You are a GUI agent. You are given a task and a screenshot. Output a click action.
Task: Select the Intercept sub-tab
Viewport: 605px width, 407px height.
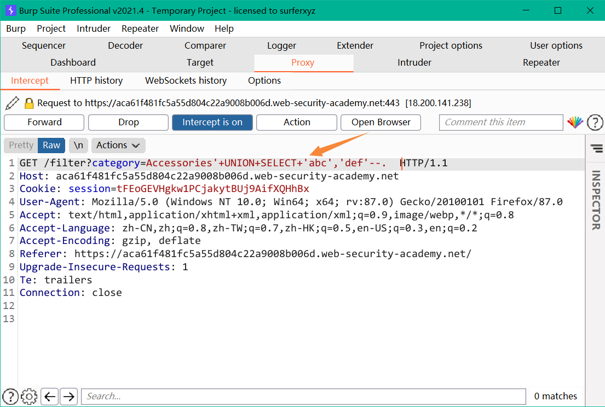point(30,80)
